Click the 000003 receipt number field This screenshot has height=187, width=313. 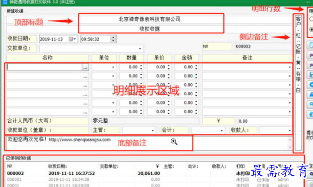point(263,46)
